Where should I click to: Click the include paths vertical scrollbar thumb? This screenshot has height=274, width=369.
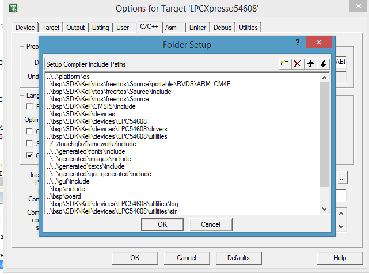pos(324,134)
